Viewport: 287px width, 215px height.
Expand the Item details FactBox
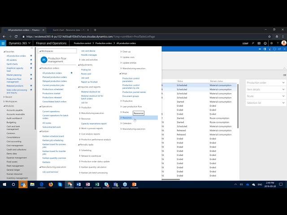pyautogui.click(x=265, y=90)
